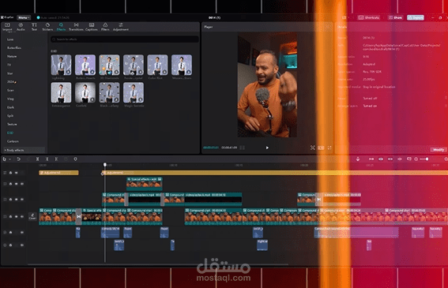Screen dimensions: 448x288
Task: Choose the Select arrow tool
Action: pos(4,159)
